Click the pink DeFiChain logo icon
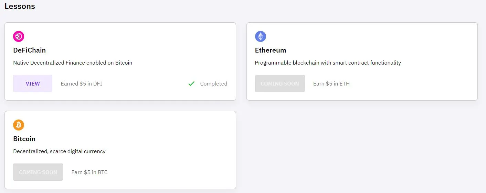 coord(19,36)
